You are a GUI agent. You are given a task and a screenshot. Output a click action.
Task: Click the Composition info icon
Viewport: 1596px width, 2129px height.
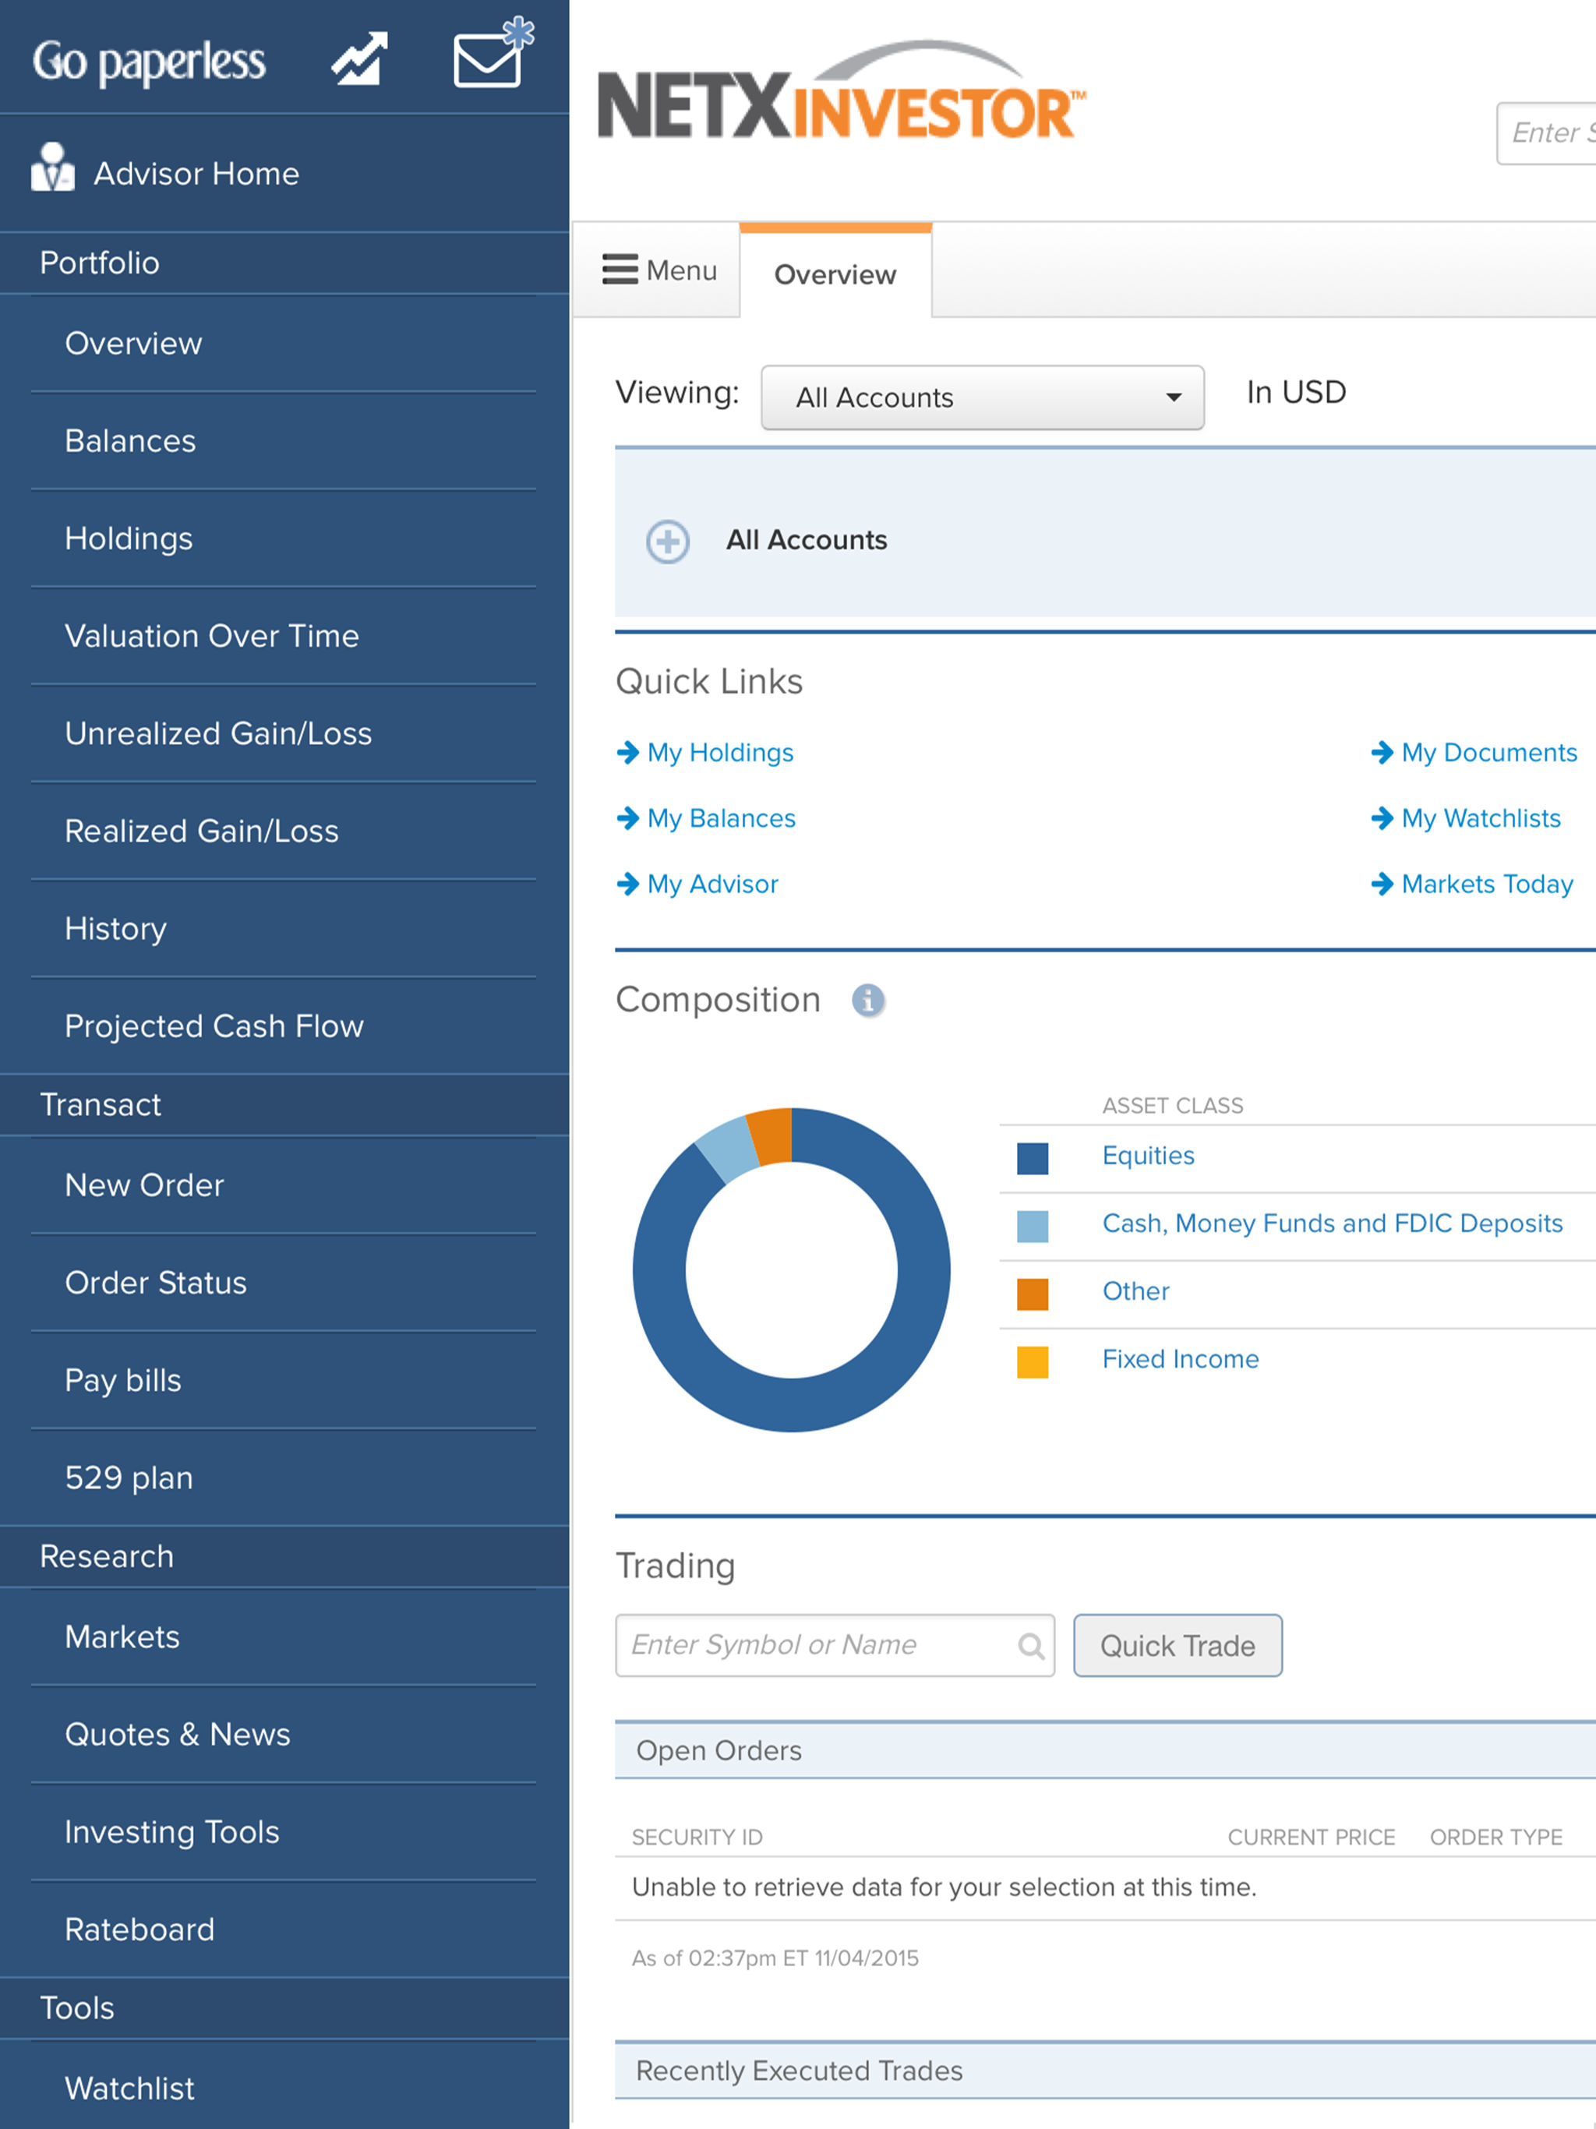click(868, 1000)
